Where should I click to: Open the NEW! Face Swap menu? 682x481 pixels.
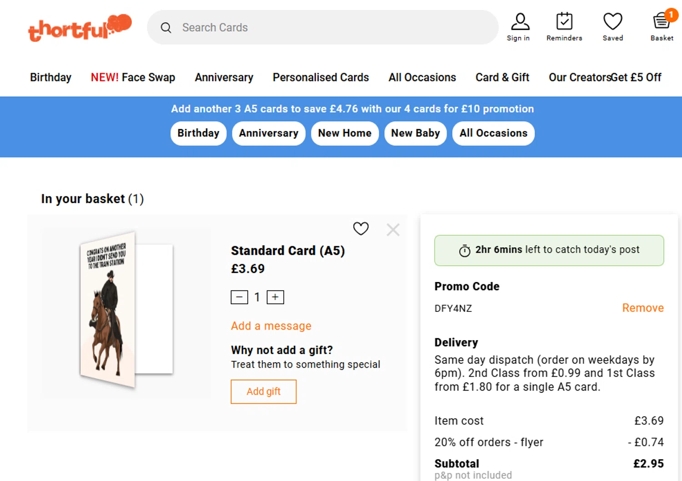[133, 77]
